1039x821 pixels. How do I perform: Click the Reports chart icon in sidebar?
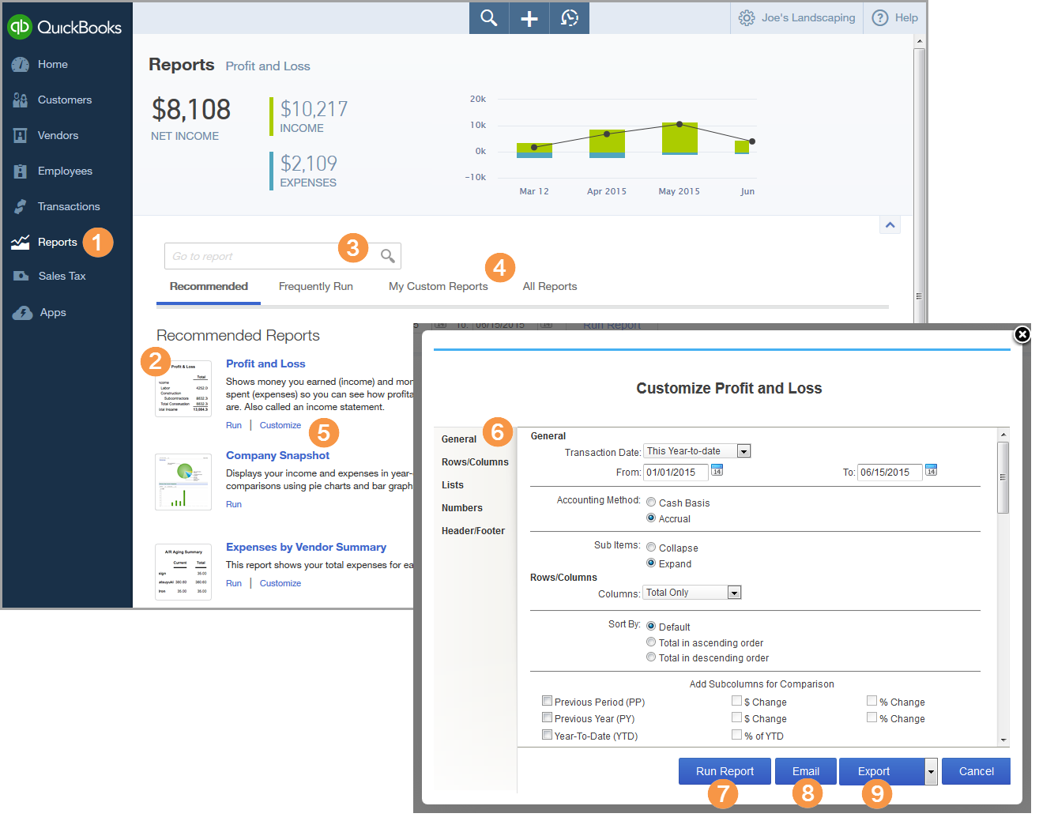click(x=21, y=243)
